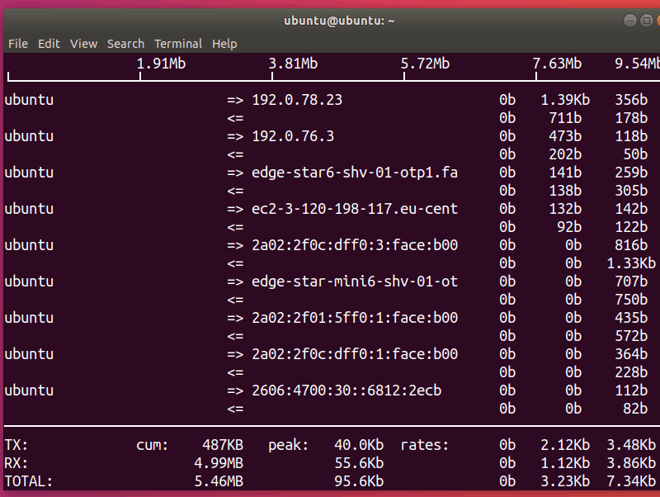Click the 1.91Mb scale marker
Viewport: 660px width, 497px height.
[x=160, y=63]
